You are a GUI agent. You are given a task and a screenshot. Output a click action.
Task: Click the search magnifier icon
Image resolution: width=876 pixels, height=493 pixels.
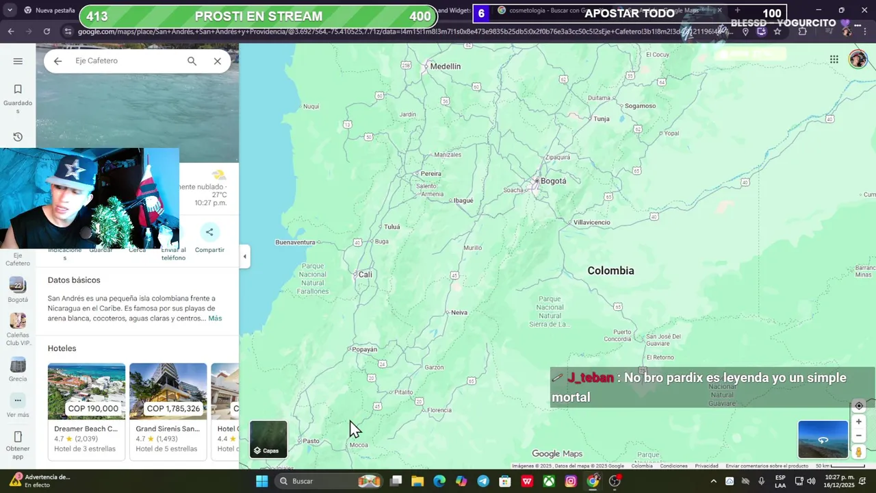pos(192,61)
